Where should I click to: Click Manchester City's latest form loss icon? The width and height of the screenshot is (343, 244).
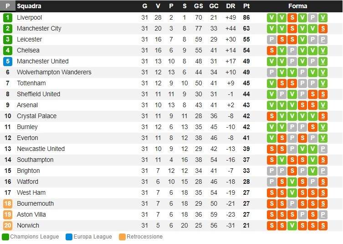point(323,28)
